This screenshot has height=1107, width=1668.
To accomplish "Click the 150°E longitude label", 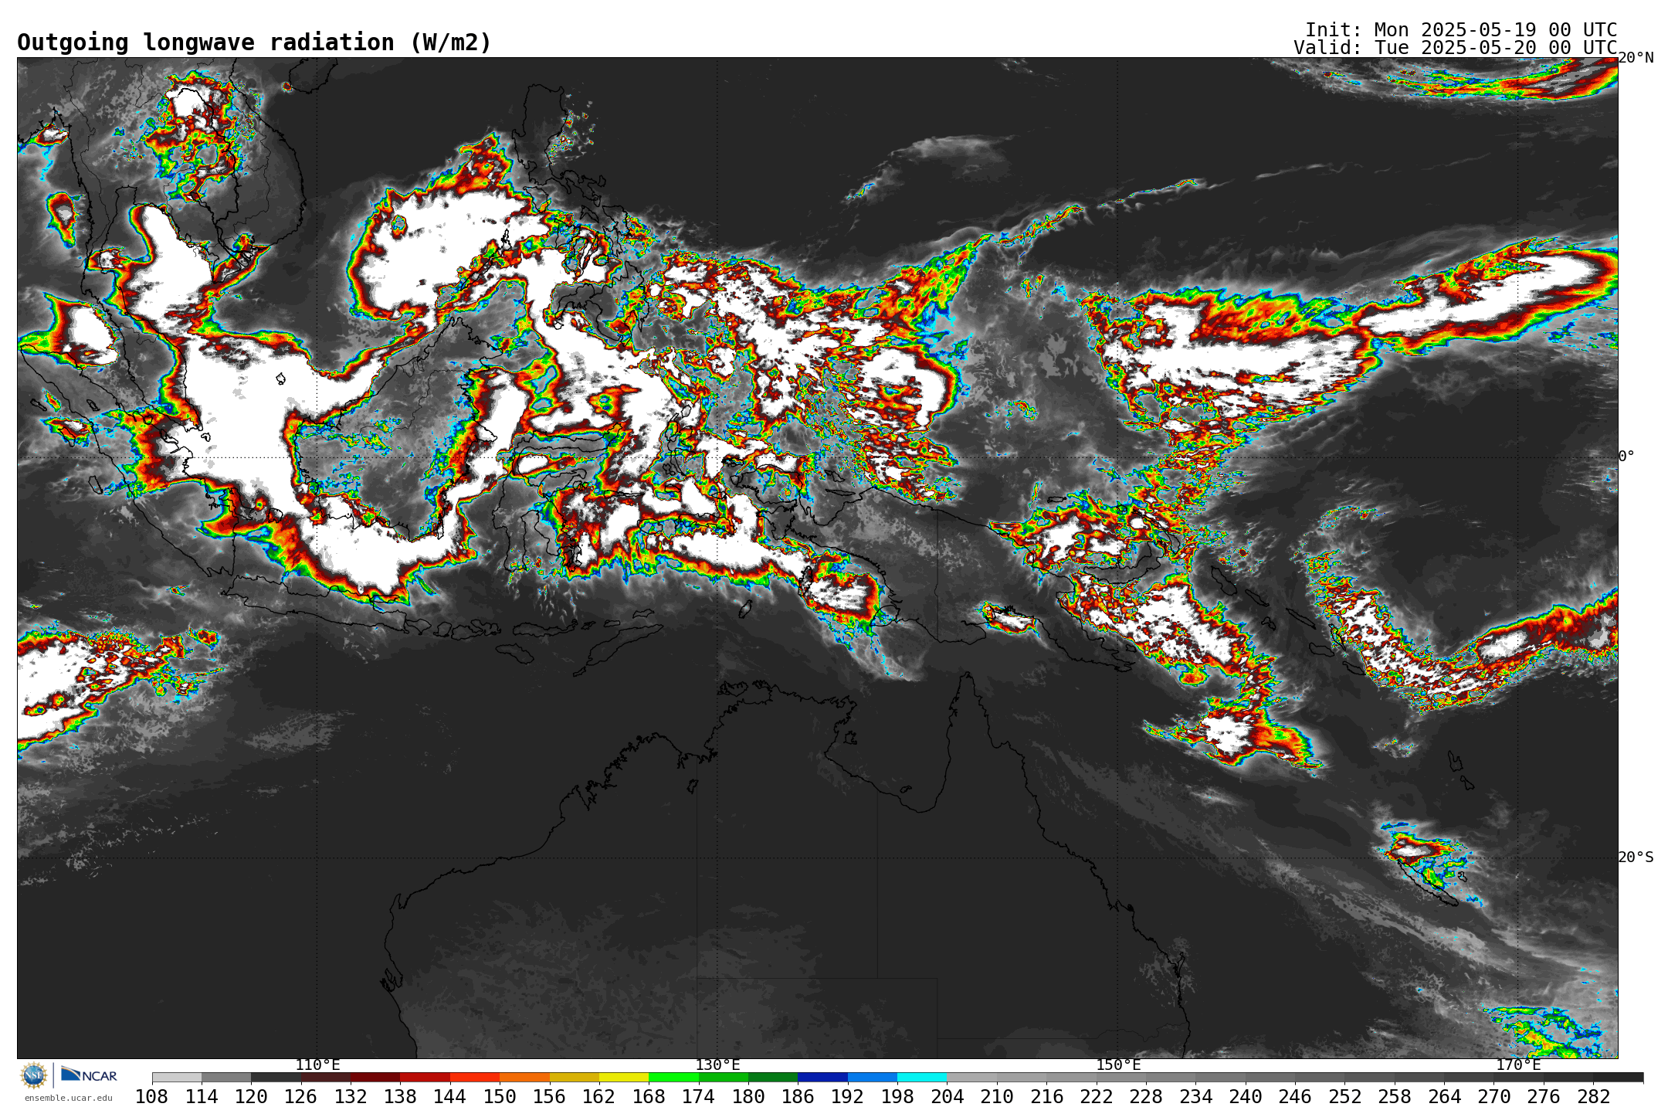I will click(x=1118, y=1065).
